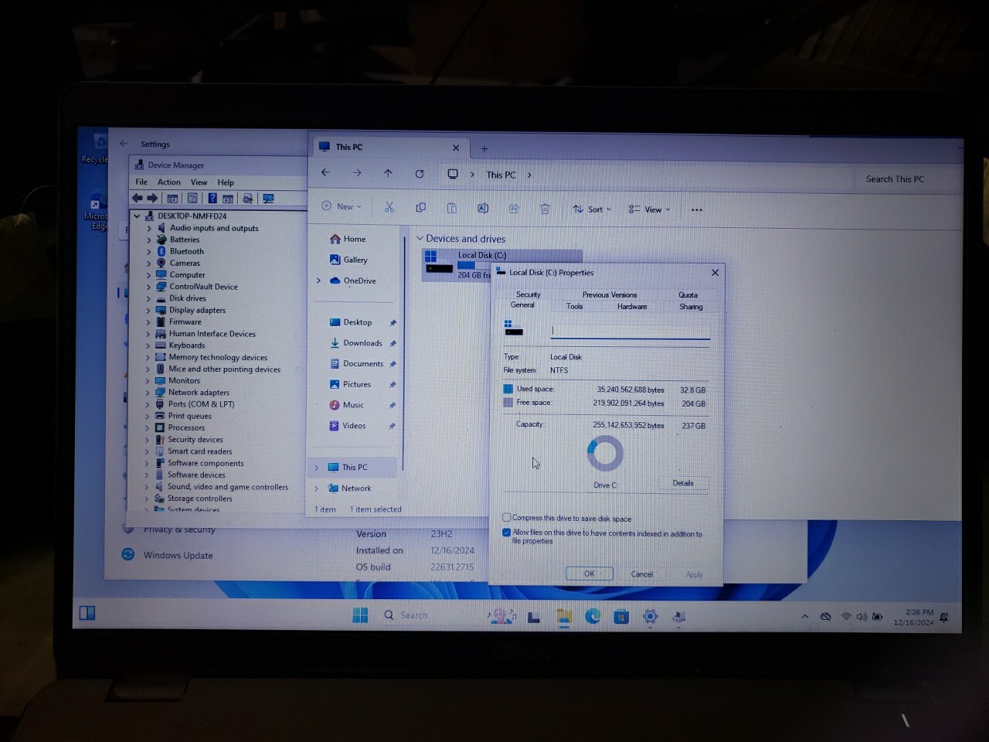This screenshot has width=989, height=742.
Task: Click the Details button for Drive C
Action: (683, 484)
